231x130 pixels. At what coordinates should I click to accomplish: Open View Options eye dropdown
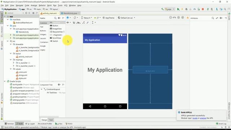68,22
